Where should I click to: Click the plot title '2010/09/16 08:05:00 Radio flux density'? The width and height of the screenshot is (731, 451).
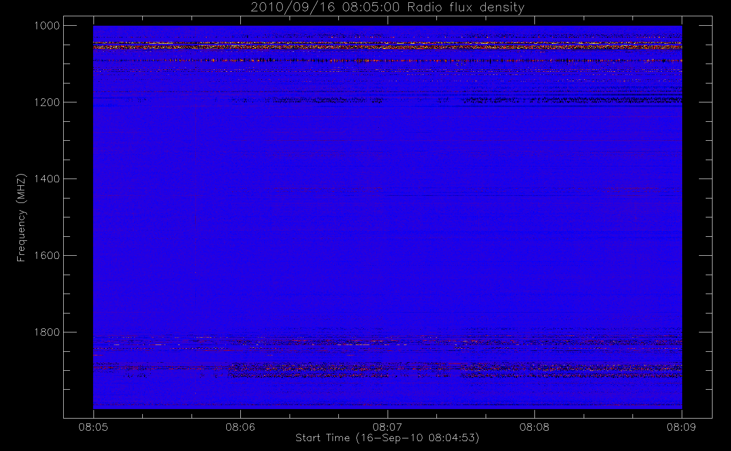[x=387, y=8]
